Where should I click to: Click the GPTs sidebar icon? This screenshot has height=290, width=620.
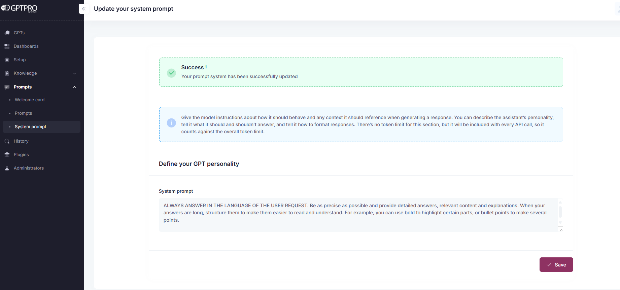(7, 33)
